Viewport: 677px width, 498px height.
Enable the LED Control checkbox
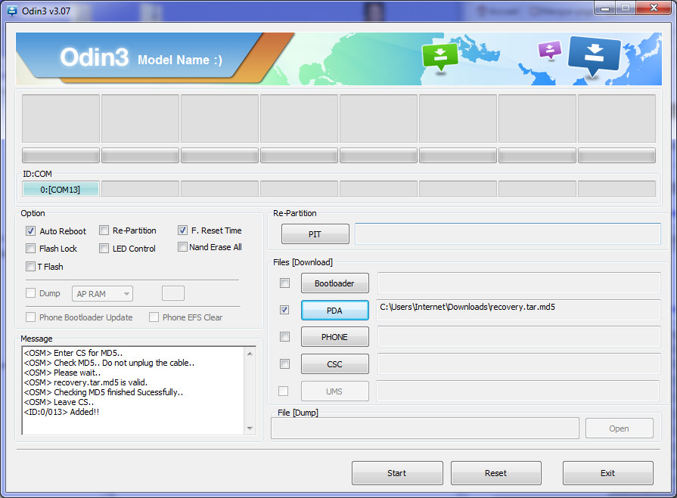104,249
